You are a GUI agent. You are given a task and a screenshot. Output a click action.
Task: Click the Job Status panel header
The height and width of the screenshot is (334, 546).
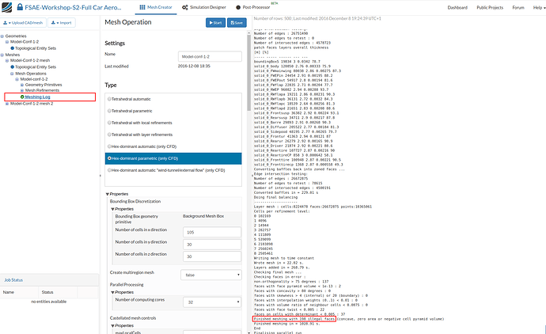tap(49, 280)
